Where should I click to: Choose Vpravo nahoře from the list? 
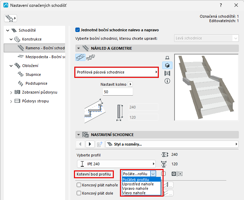click(x=141, y=188)
